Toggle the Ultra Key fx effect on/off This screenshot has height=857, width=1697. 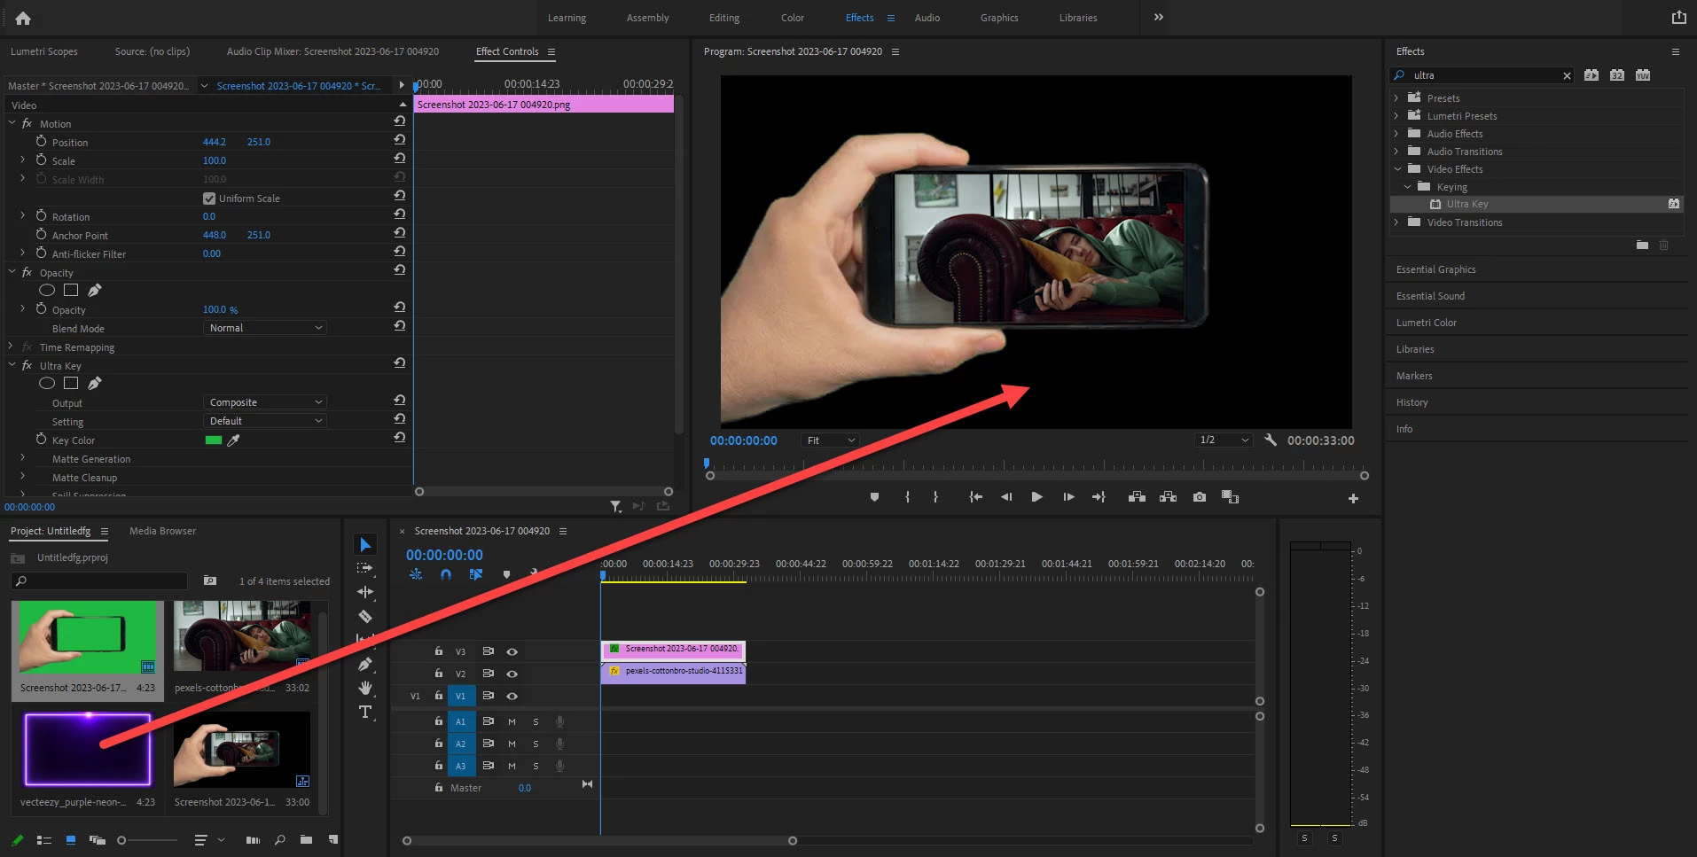tap(27, 365)
